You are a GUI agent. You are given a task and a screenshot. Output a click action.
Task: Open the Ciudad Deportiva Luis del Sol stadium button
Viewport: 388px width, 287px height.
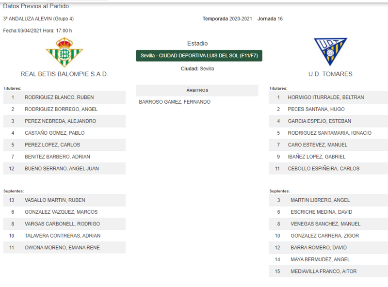(x=199, y=56)
